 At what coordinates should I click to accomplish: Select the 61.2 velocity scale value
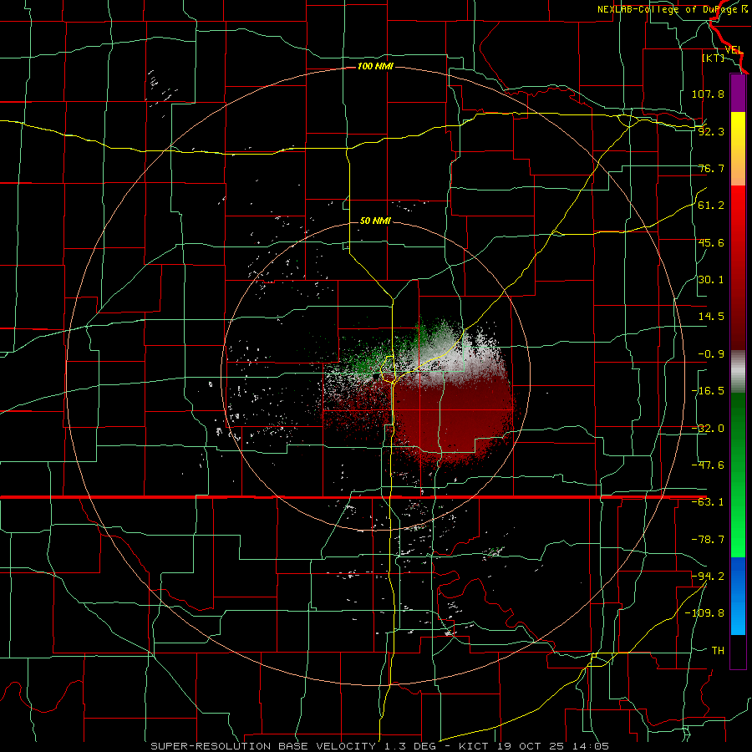pyautogui.click(x=711, y=206)
